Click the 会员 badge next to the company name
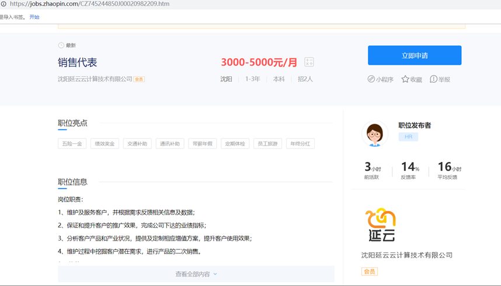Screen dimensions: 501x286 click(x=139, y=79)
